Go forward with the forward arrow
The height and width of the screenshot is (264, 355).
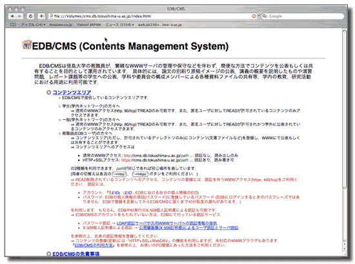pyautogui.click(x=20, y=16)
